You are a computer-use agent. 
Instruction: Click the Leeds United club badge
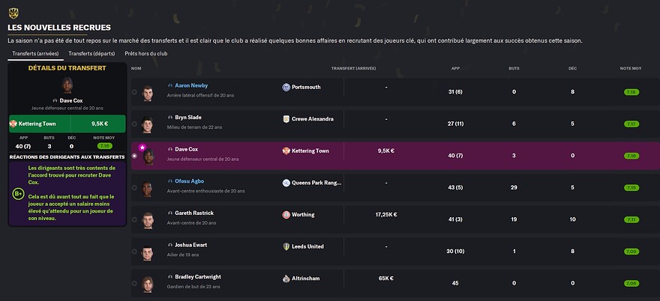(286, 247)
